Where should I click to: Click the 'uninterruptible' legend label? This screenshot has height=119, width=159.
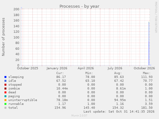tap(23, 100)
